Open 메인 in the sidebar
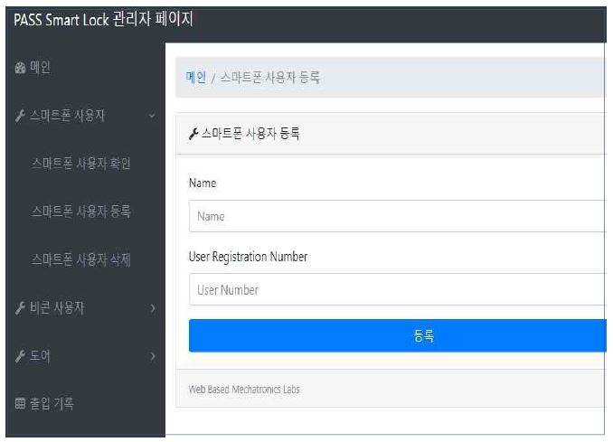 [41, 68]
